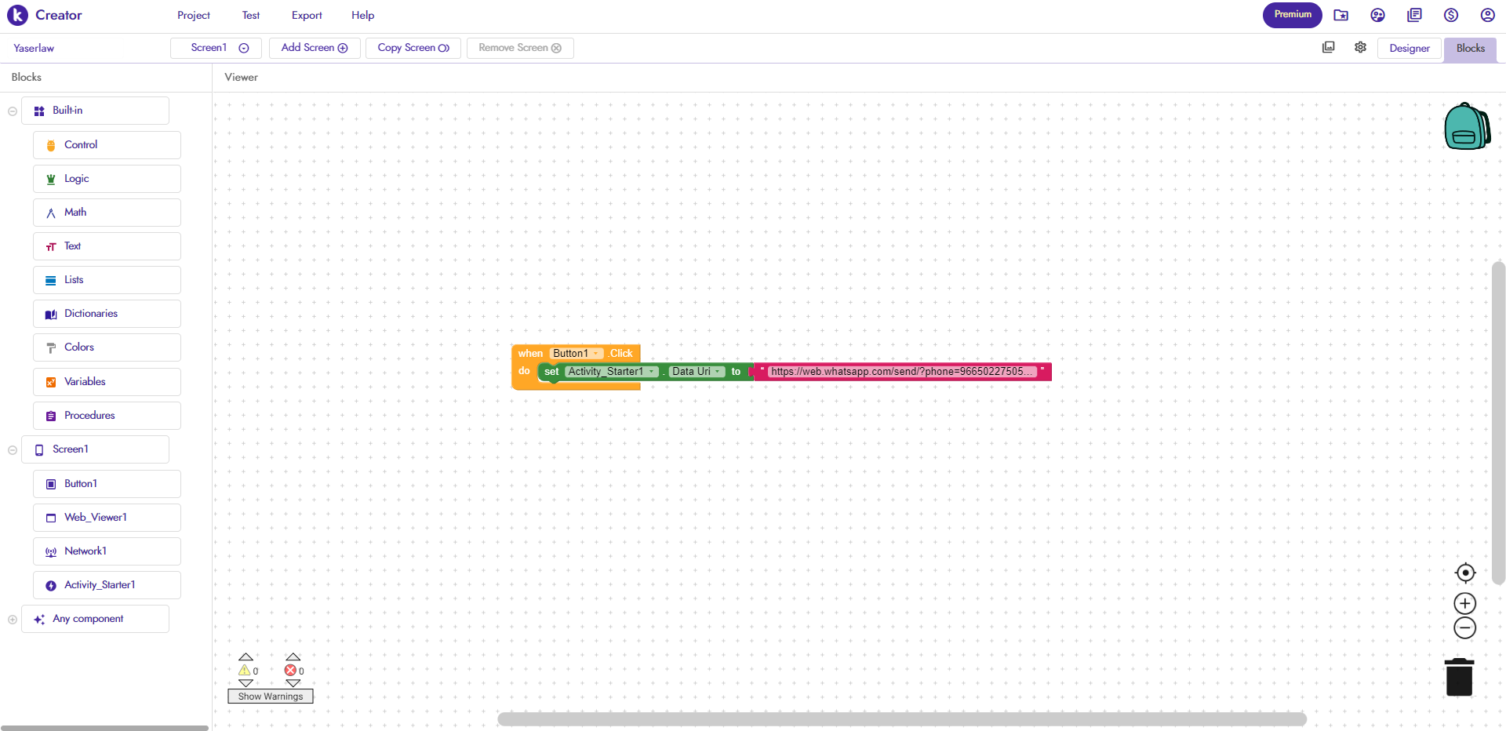Zoom in with the plus circle icon
Image resolution: width=1506 pixels, height=731 pixels.
pos(1464,603)
